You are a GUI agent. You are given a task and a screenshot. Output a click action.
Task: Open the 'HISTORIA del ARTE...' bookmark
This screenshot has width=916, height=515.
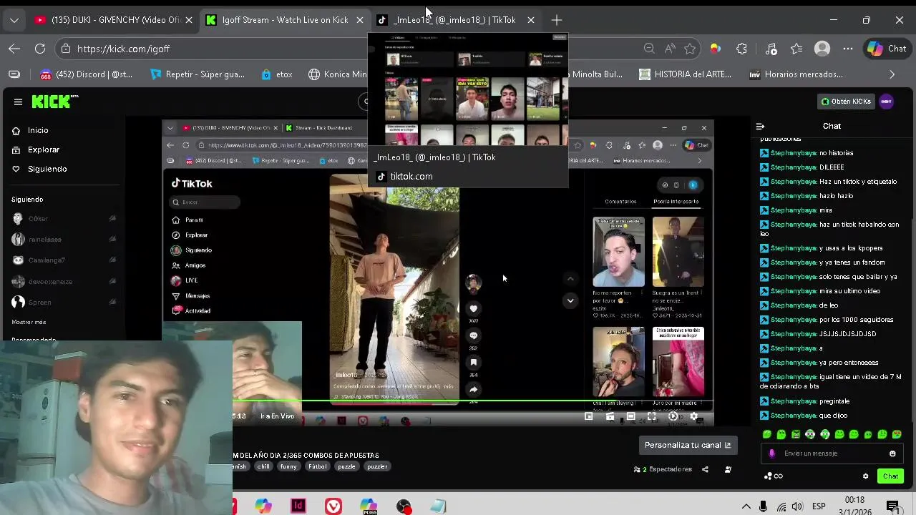coord(685,74)
